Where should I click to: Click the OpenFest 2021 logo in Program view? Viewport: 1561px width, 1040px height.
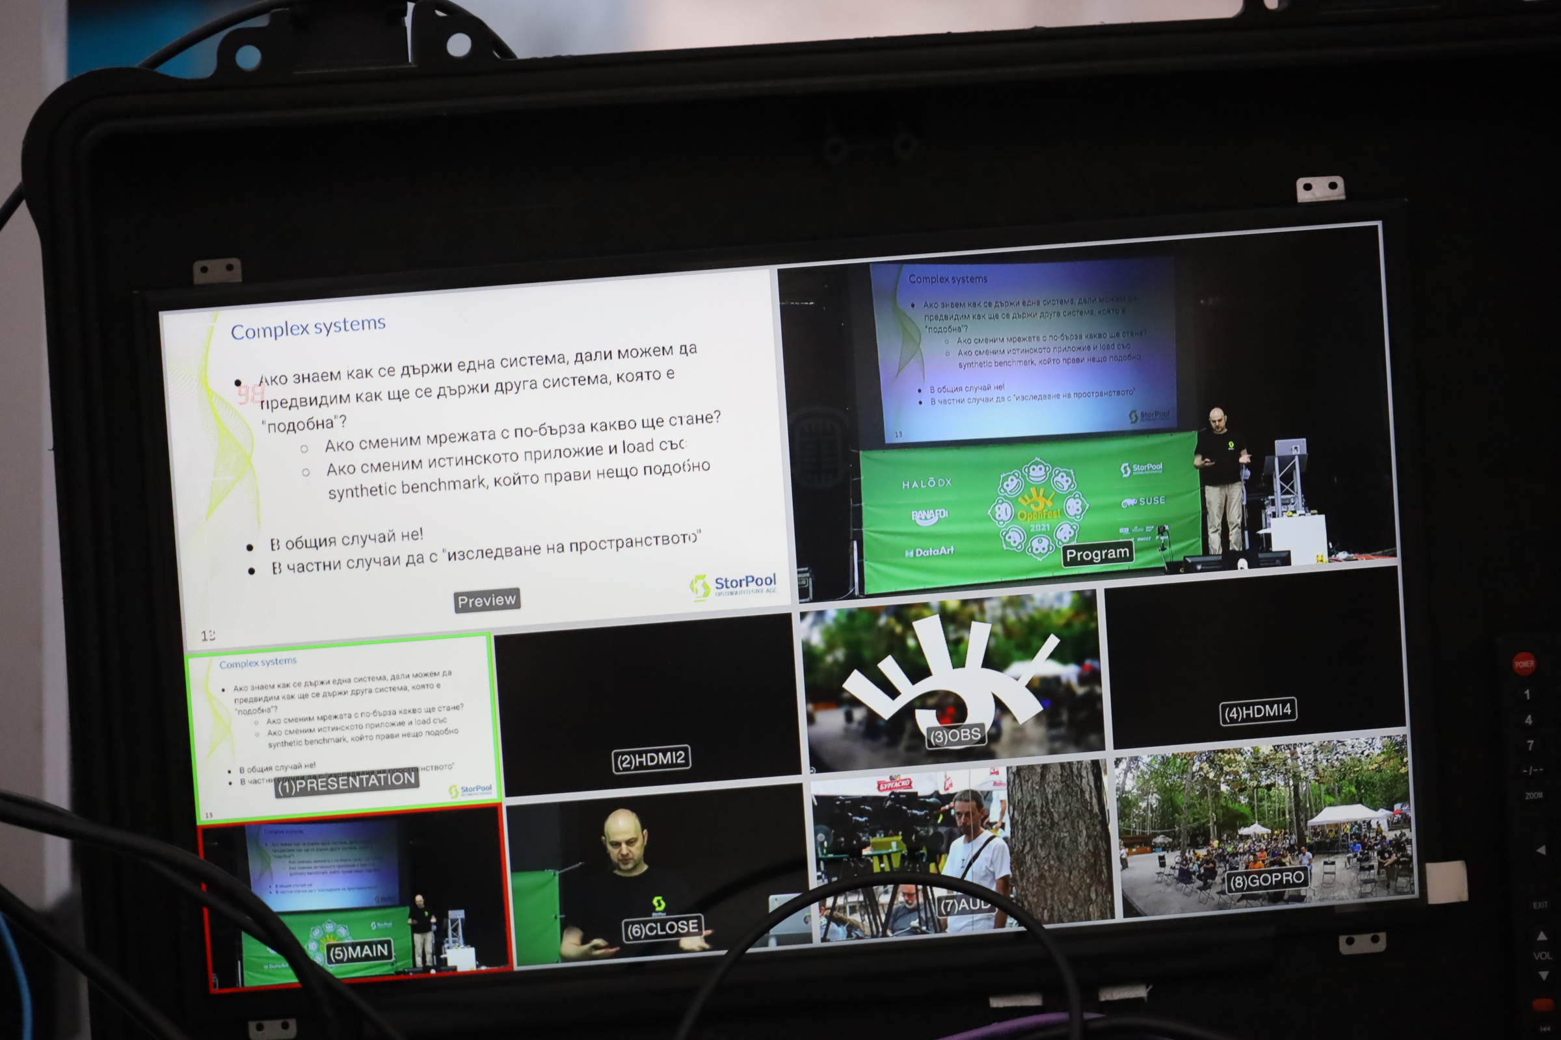(1037, 509)
